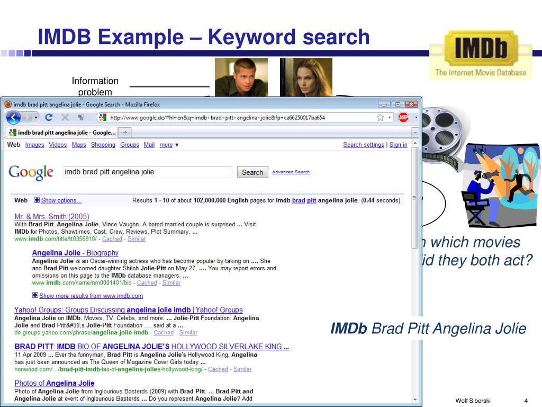This screenshot has width=542, height=407.
Task: Open Similar link for Yahoo Groups result
Action: (x=188, y=332)
